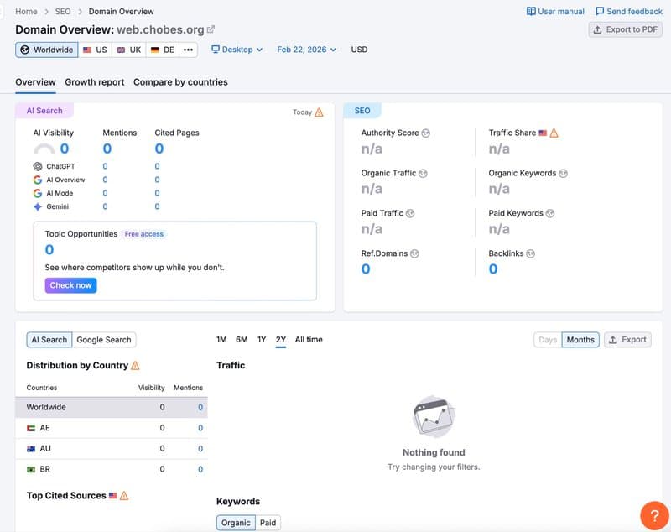Click Check now button
The width and height of the screenshot is (671, 532).
pyautogui.click(x=70, y=285)
